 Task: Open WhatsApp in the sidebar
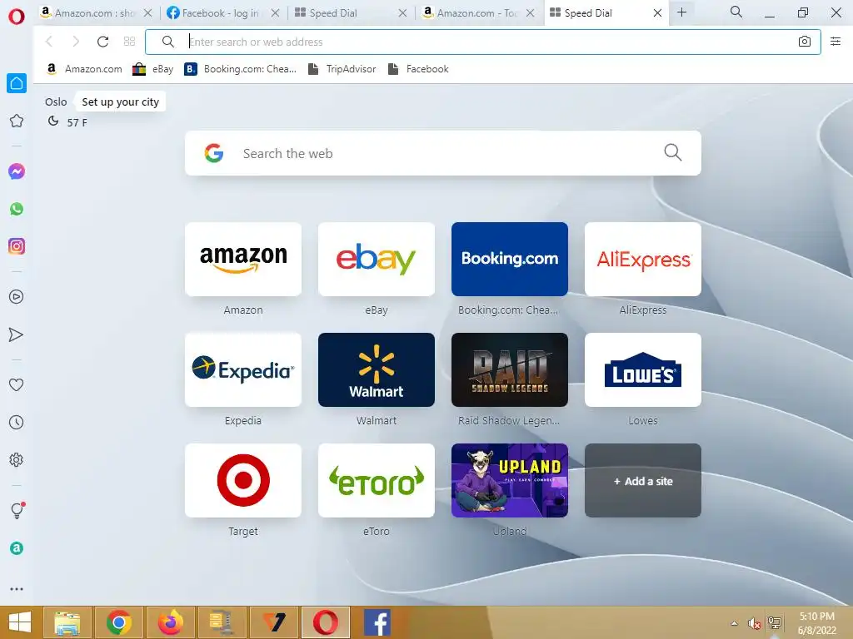[17, 209]
